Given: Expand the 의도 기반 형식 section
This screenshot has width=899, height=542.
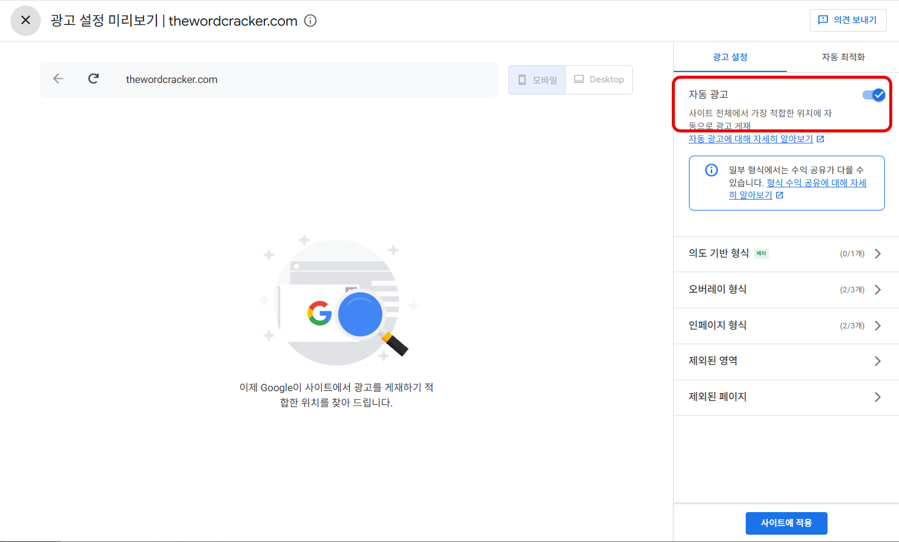Looking at the screenshot, I should (786, 254).
